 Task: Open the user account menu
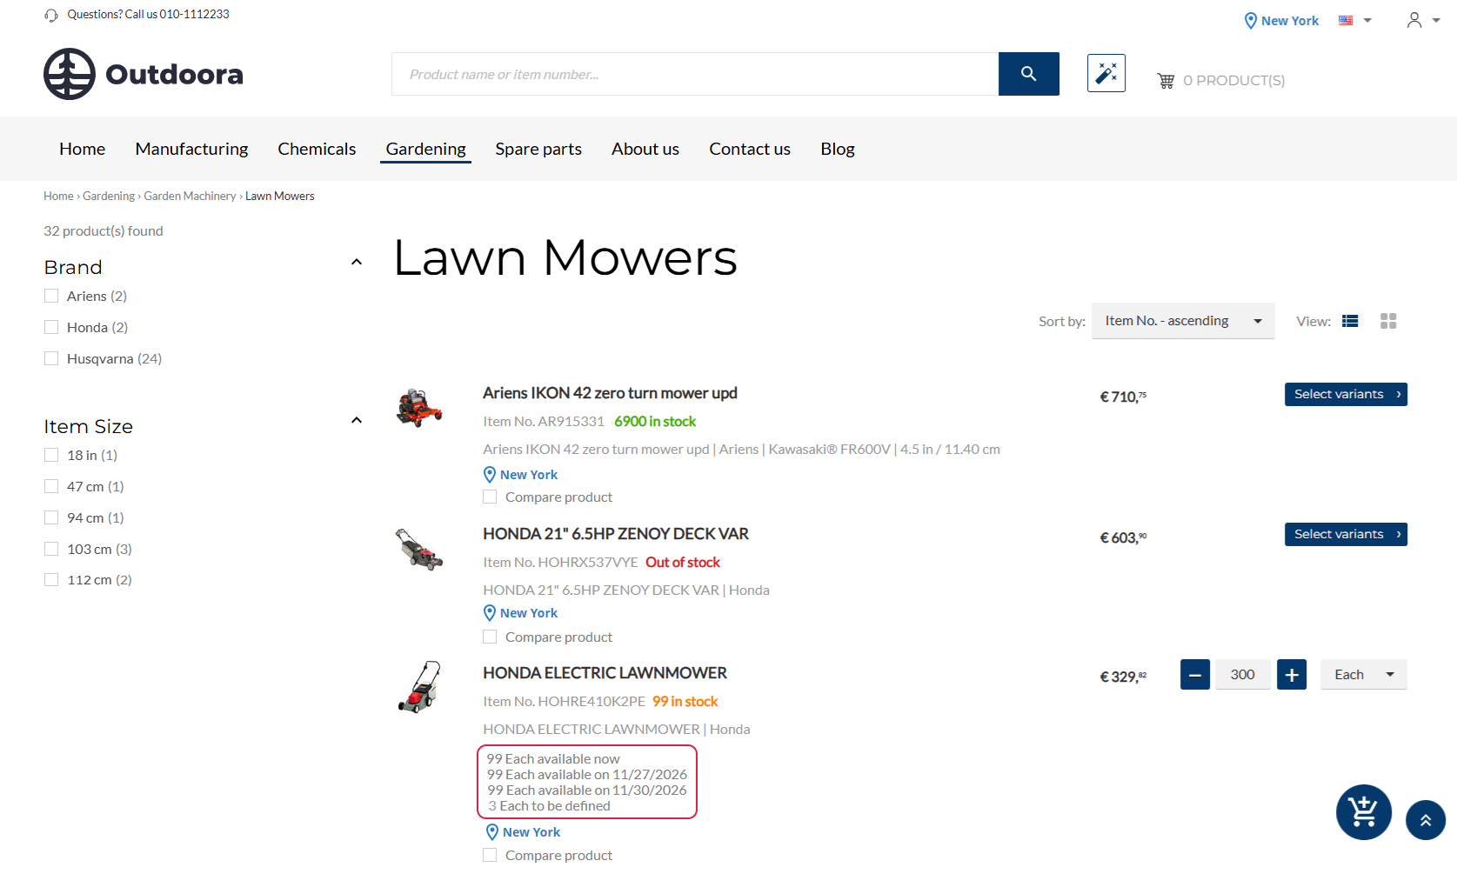[1422, 20]
